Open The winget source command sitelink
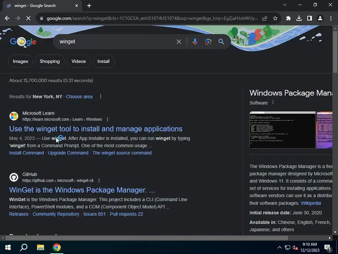 tap(122, 153)
